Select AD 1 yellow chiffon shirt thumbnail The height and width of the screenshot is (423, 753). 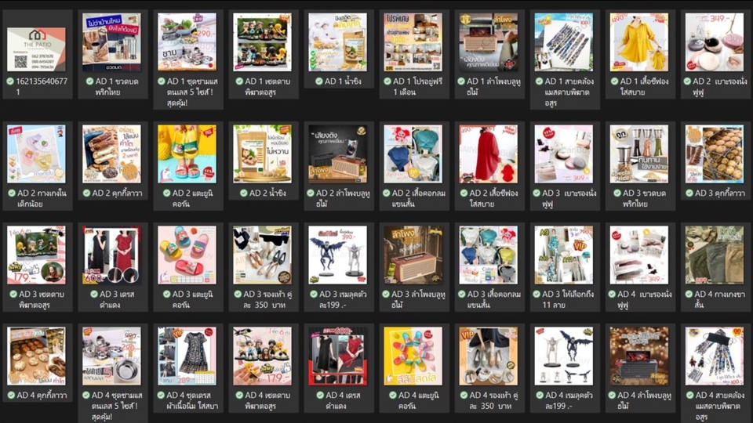point(638,42)
